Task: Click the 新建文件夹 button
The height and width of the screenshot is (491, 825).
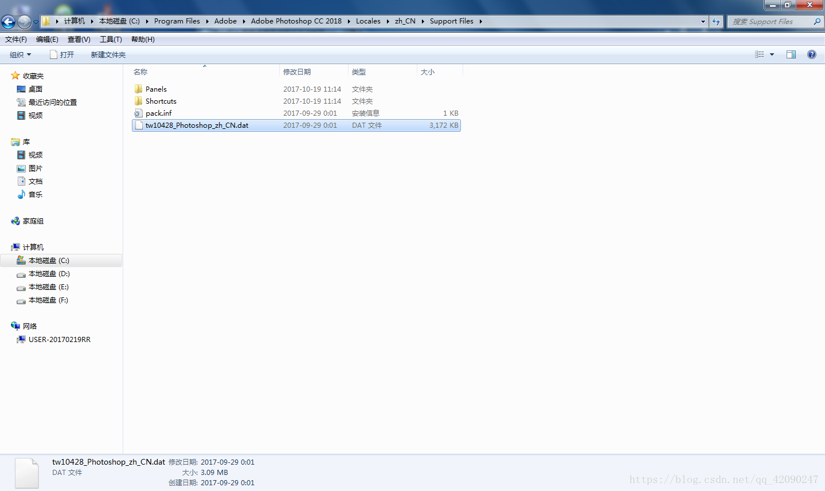Action: [x=108, y=54]
